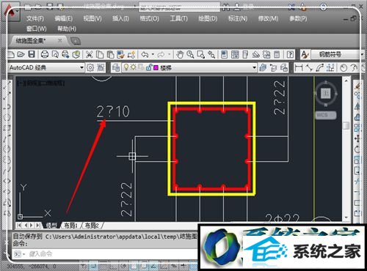Viewport: 367px width, 271px height.
Task: Open the 格式(O) menu
Action: (x=149, y=18)
